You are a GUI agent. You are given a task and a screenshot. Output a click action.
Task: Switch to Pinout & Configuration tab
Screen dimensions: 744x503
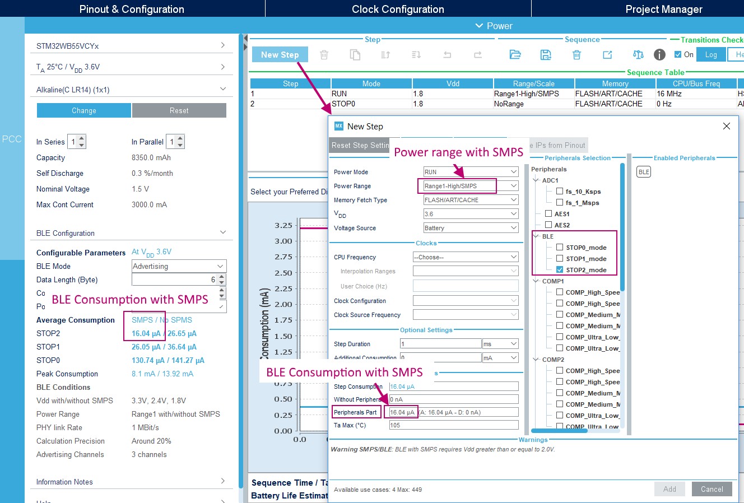tap(132, 9)
